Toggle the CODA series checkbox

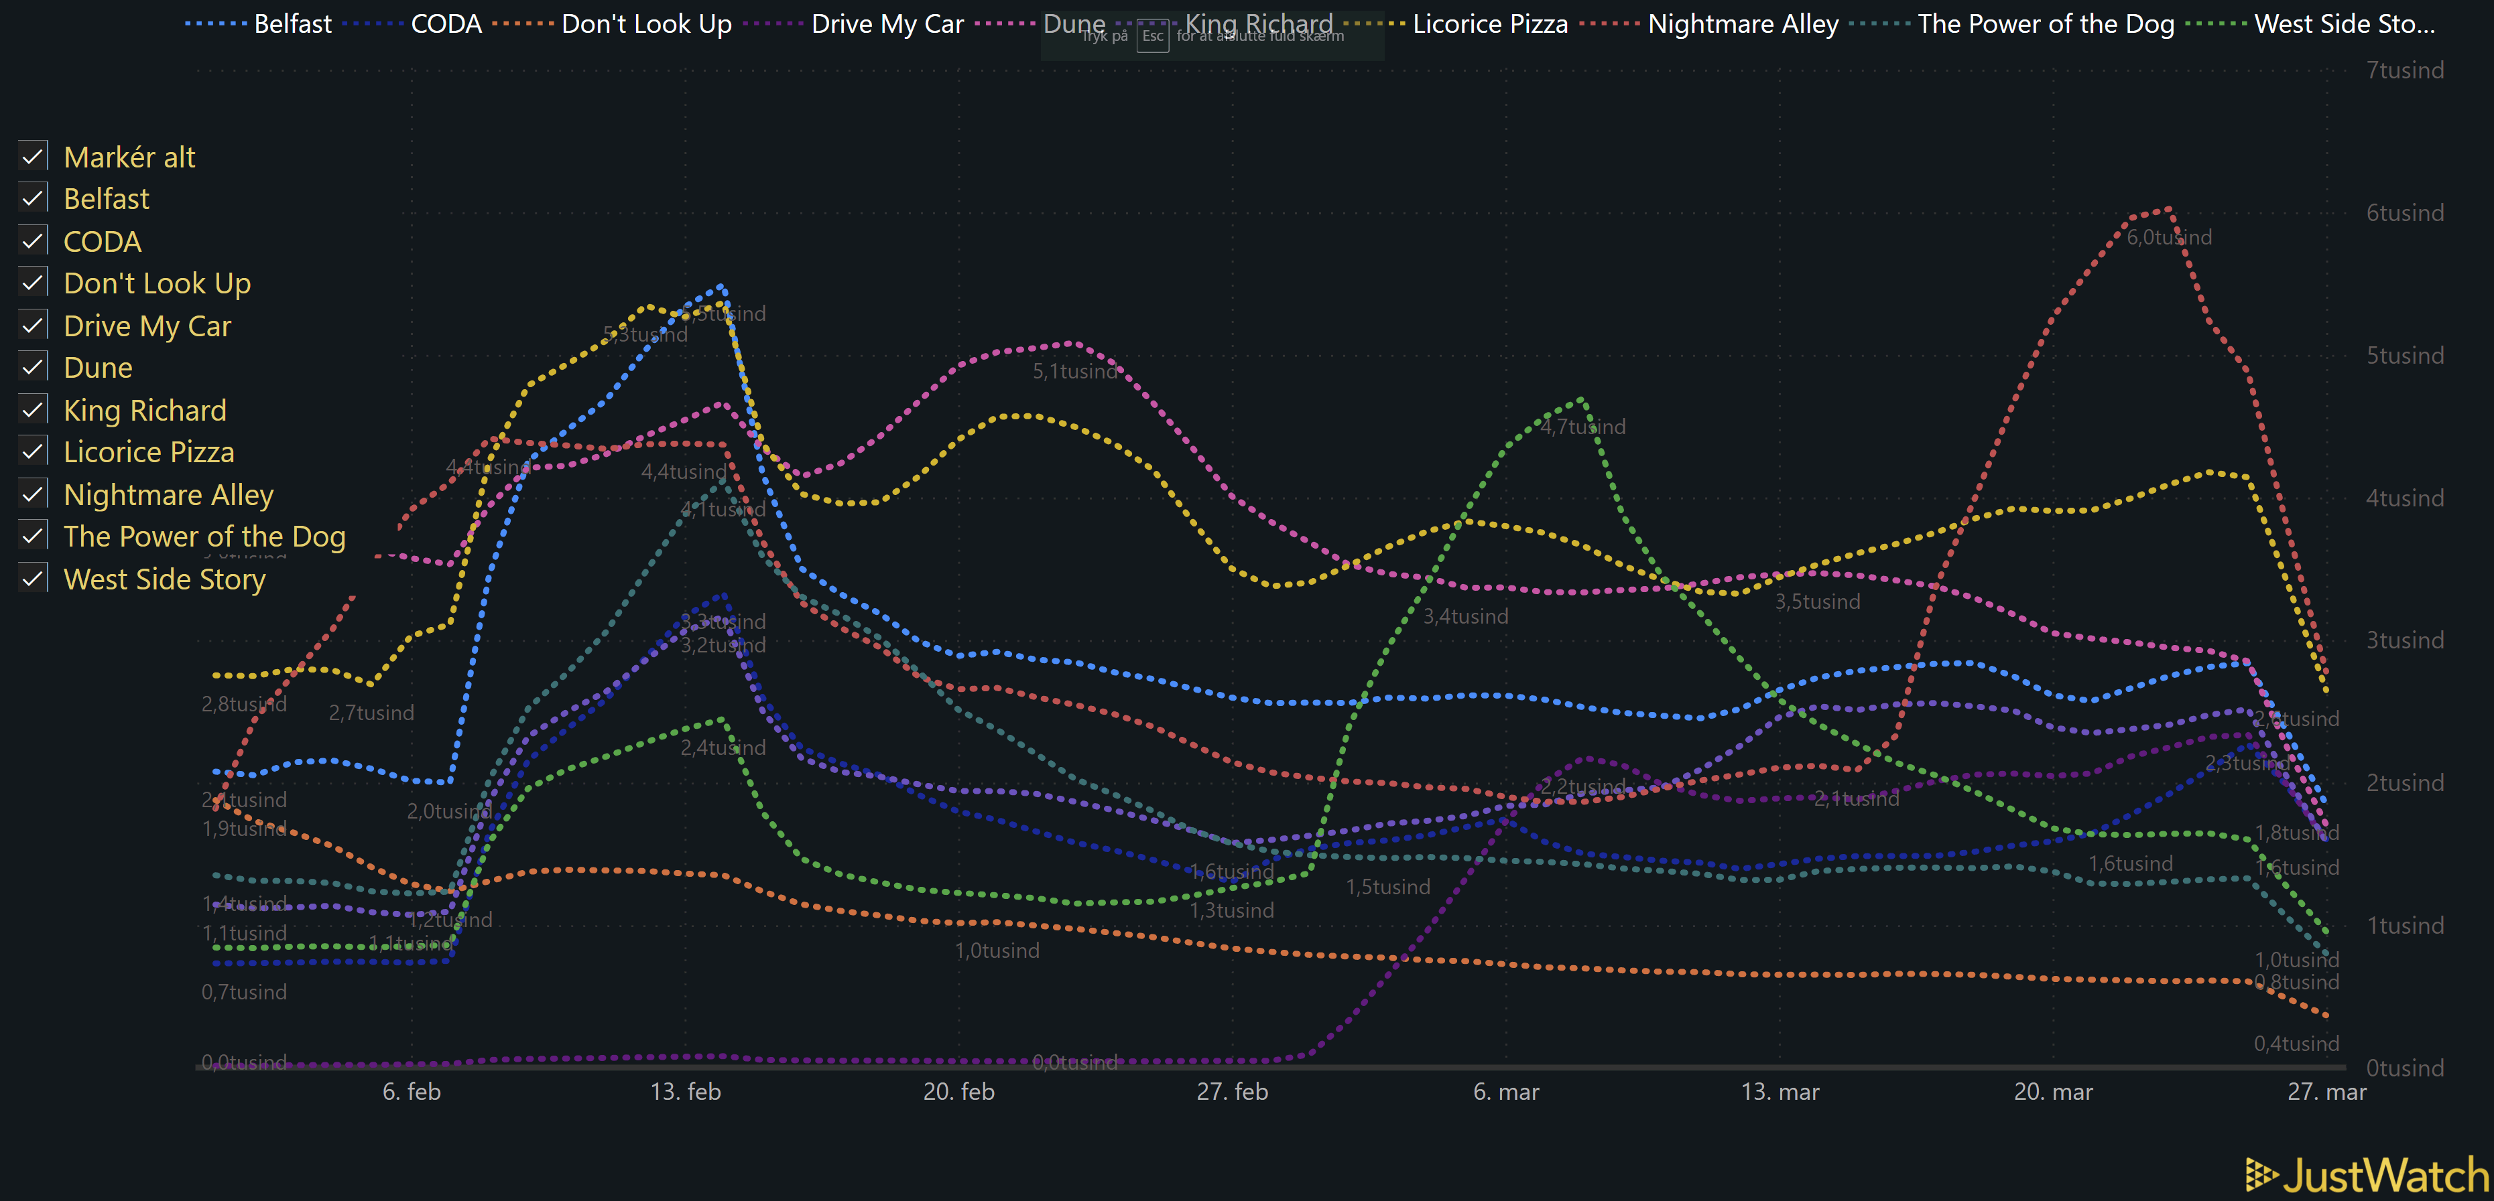tap(33, 240)
